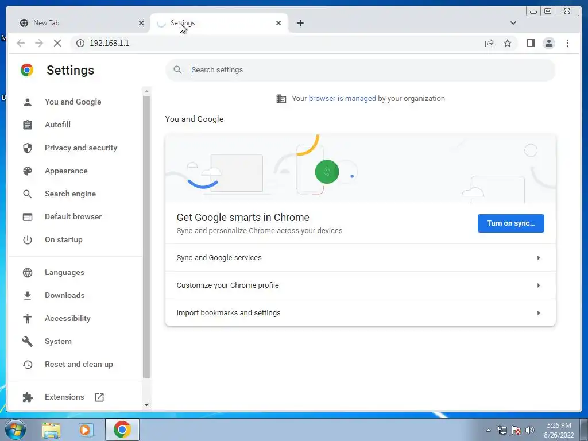
Task: Click the Action Center flag tray icon
Action: (516, 430)
